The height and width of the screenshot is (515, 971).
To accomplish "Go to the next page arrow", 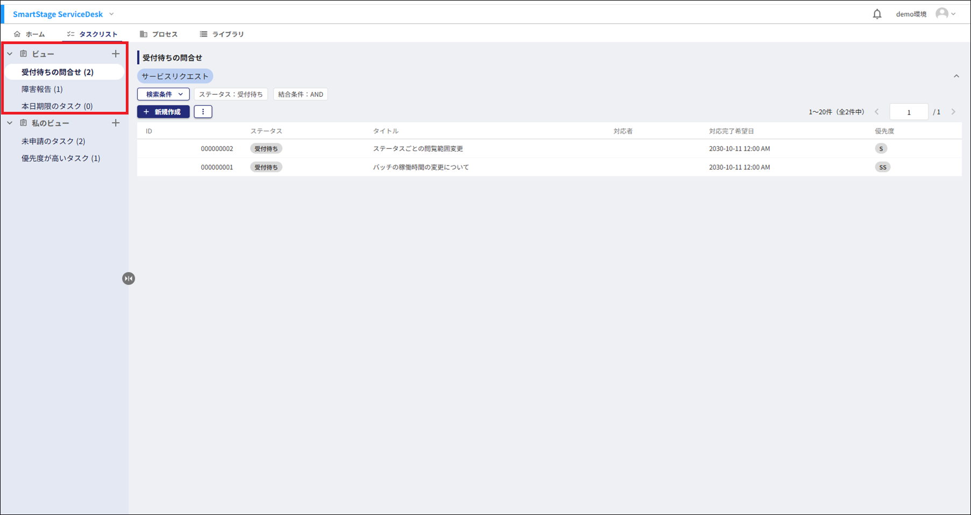I will pos(953,112).
